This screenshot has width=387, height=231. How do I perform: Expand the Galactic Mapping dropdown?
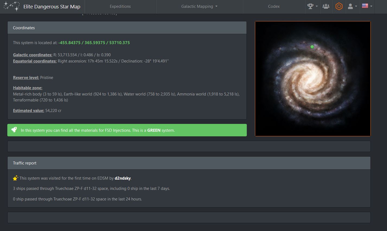tap(199, 6)
